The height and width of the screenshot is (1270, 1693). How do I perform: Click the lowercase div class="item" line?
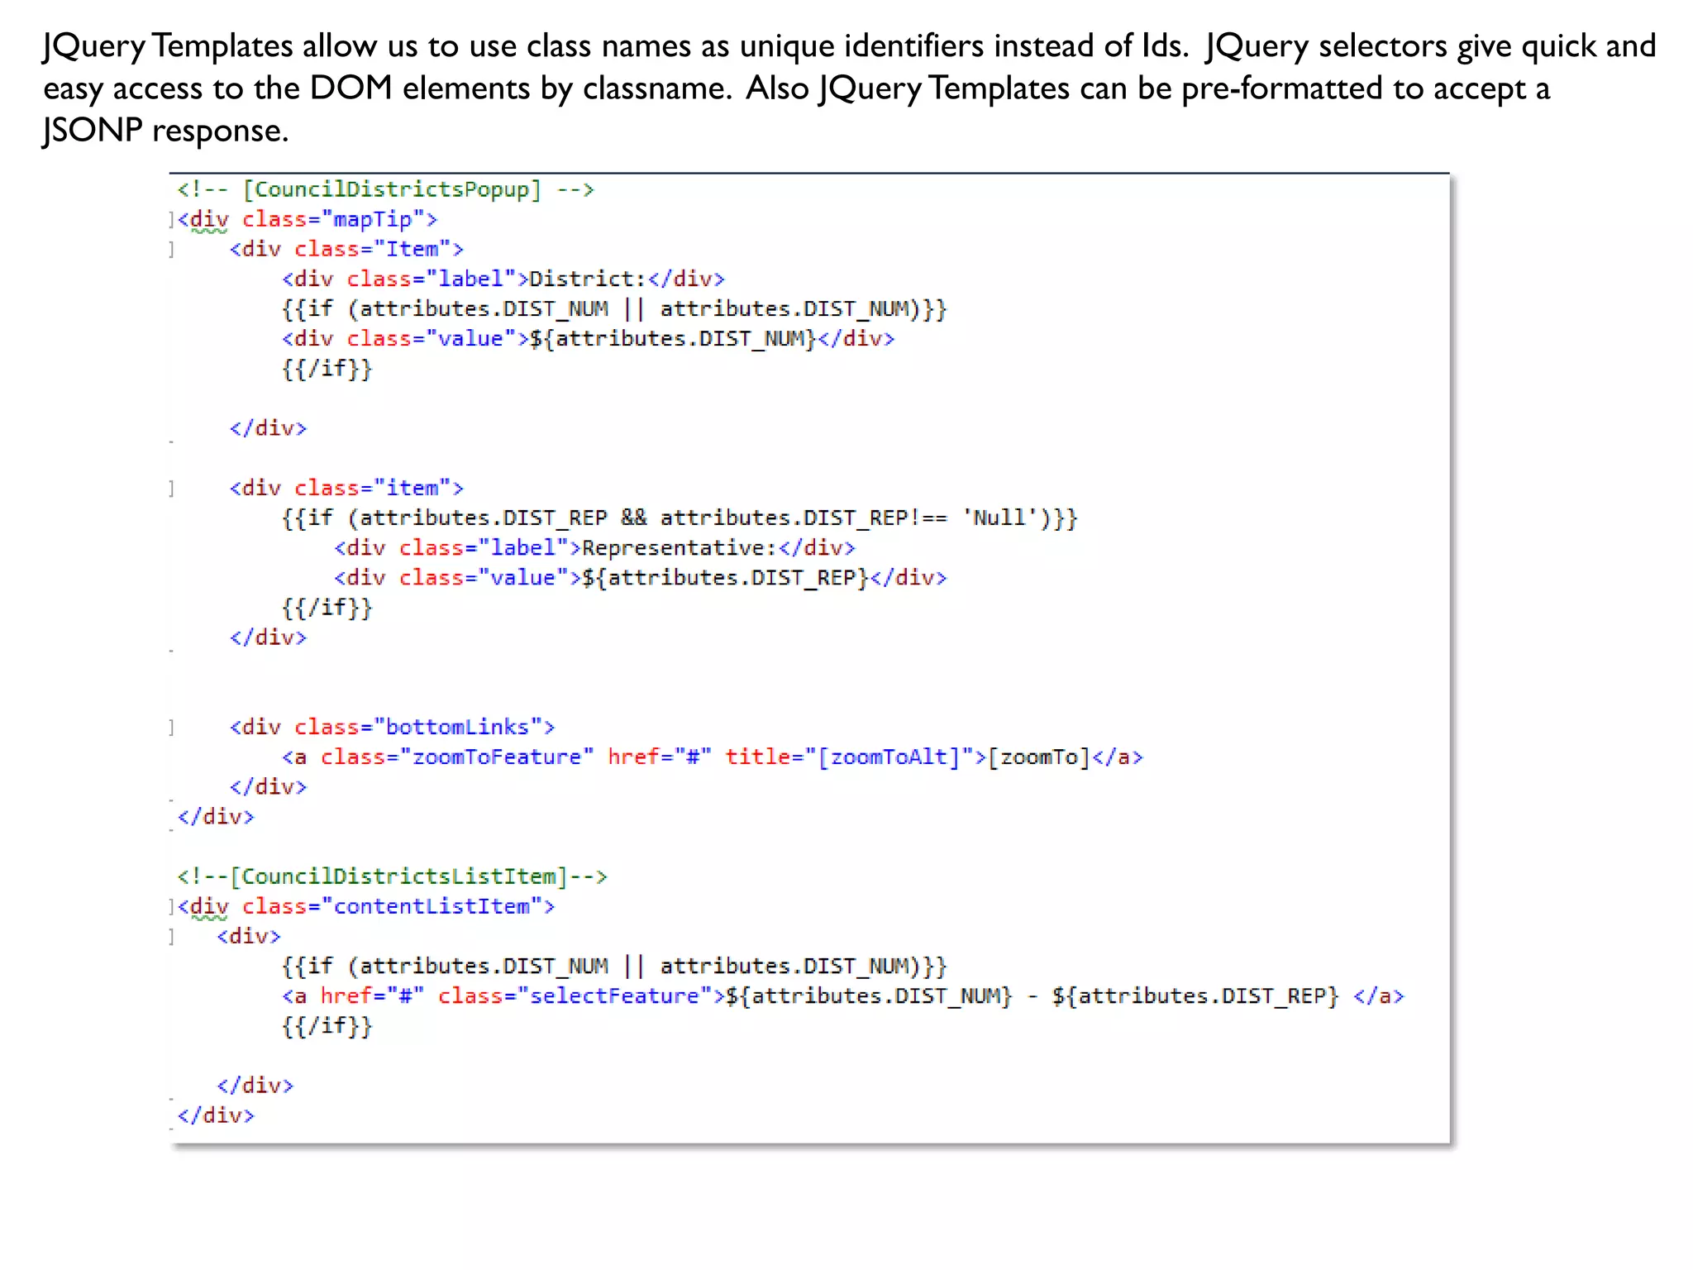point(346,488)
